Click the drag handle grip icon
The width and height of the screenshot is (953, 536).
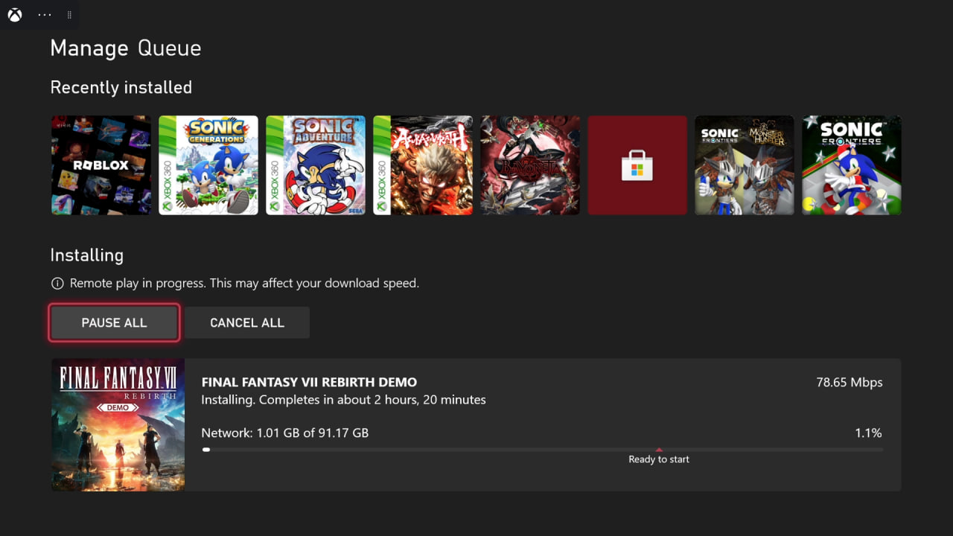point(69,15)
